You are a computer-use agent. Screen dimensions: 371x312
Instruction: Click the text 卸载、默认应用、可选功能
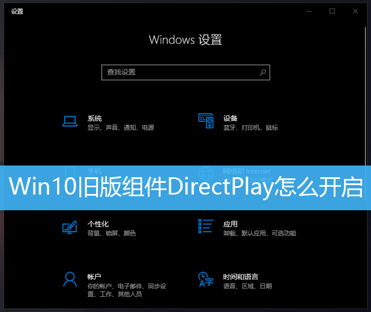click(260, 233)
